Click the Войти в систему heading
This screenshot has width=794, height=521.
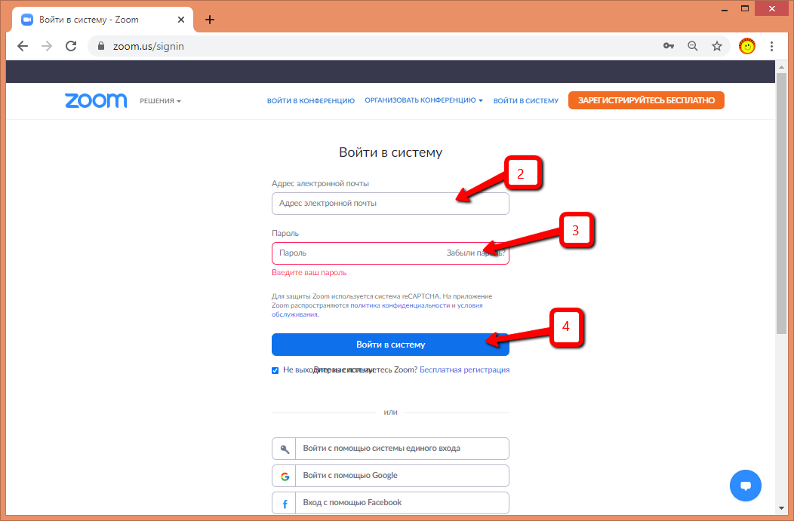(390, 152)
